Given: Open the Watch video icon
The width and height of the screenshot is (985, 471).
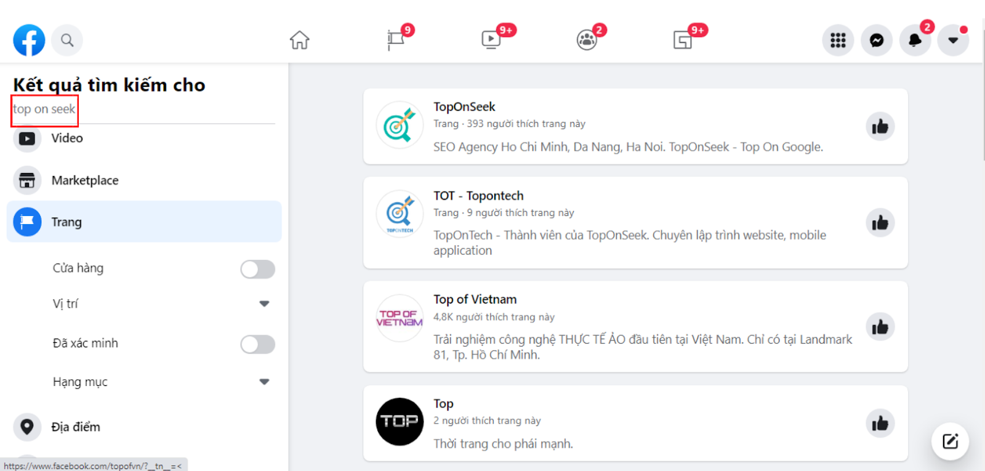Looking at the screenshot, I should click(491, 41).
